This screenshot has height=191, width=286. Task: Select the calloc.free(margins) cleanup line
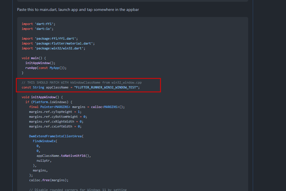[x=48, y=180]
